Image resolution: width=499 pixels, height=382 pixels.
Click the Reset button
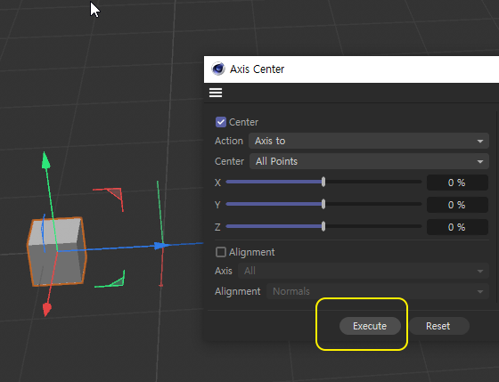pyautogui.click(x=438, y=326)
